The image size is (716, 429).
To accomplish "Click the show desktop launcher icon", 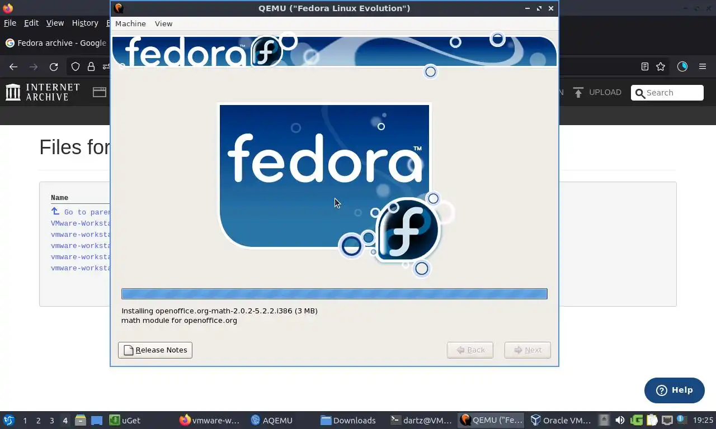I will [97, 420].
